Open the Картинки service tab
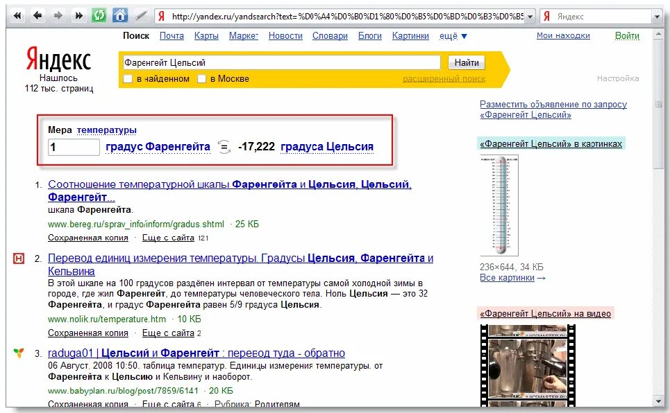 pyautogui.click(x=410, y=36)
